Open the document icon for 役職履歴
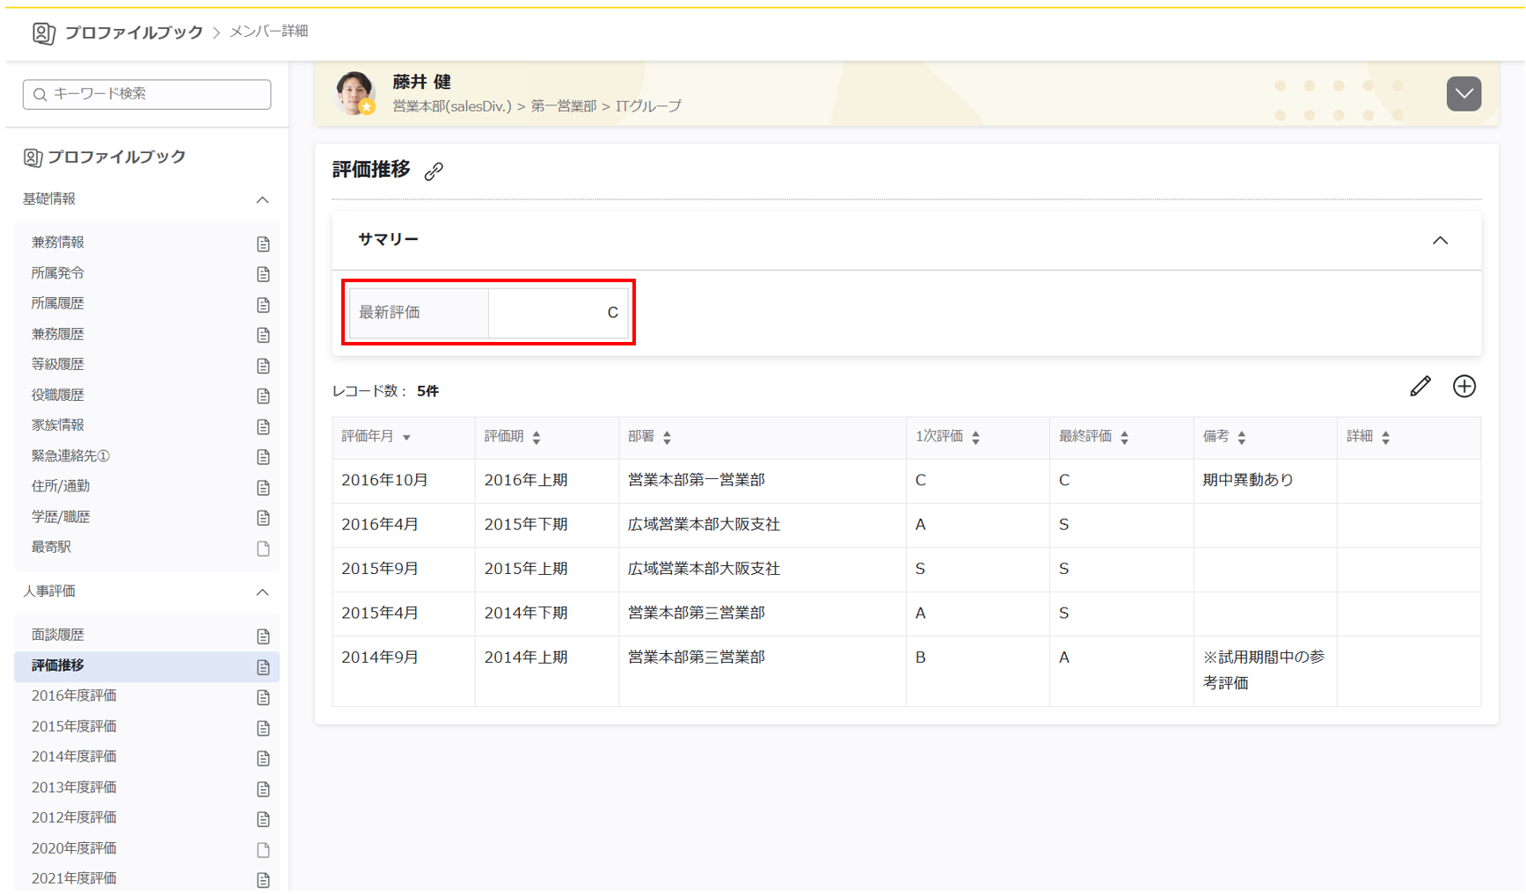Viewport: 1526px width, 894px height. (263, 396)
